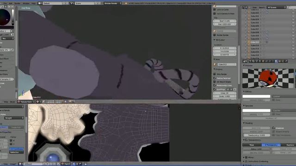Toggle the grid floor Z axis button
This screenshot has height=166, width=296.
[234, 89]
